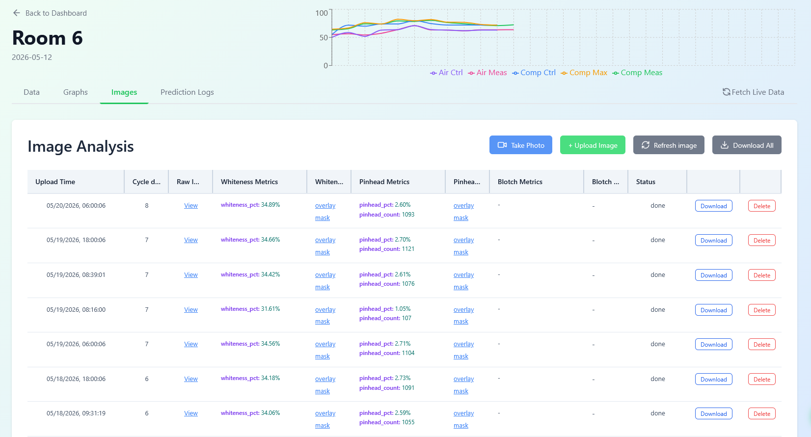Open whiteness overlay for 05/18/2026, 09:31:19
Image resolution: width=811 pixels, height=437 pixels.
(325, 413)
